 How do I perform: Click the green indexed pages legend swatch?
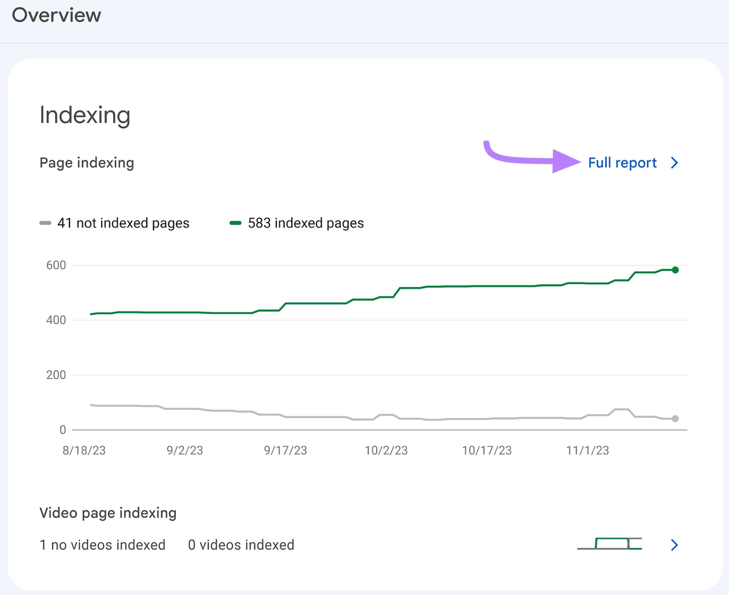[236, 223]
